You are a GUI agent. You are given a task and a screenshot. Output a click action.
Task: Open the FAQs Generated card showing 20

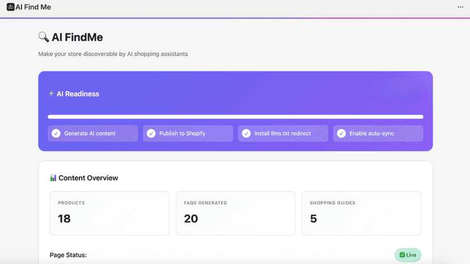(x=236, y=214)
